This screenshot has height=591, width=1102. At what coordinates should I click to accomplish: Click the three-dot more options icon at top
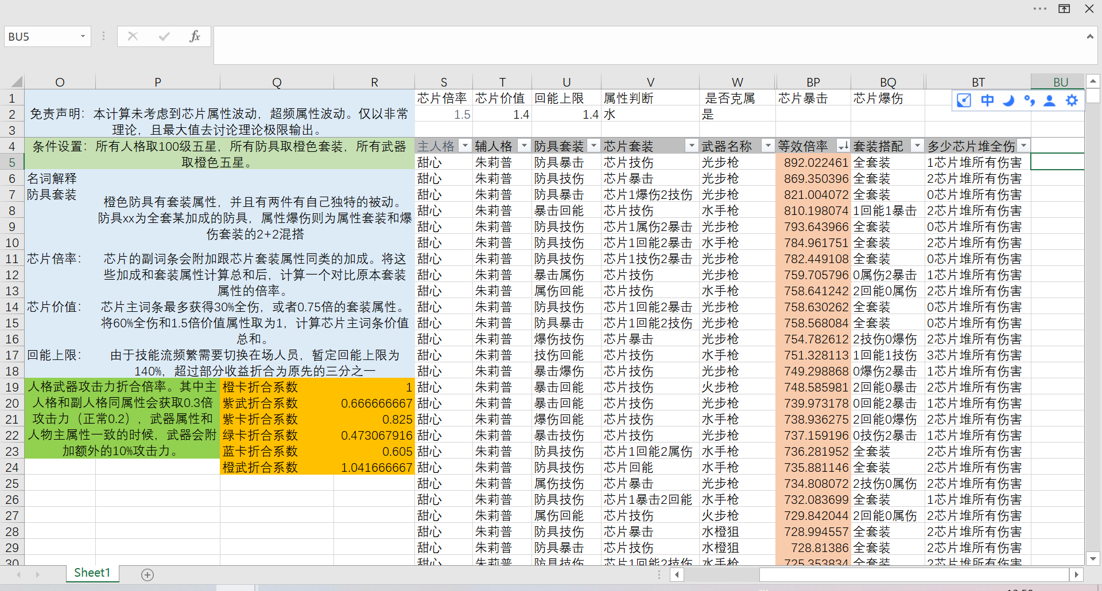(1039, 9)
